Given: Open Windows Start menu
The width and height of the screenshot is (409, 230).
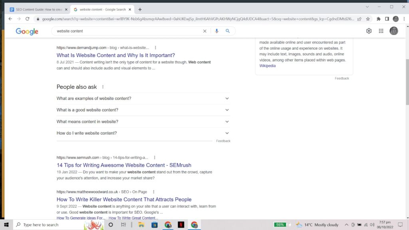Looking at the screenshot, I should 6,224.
